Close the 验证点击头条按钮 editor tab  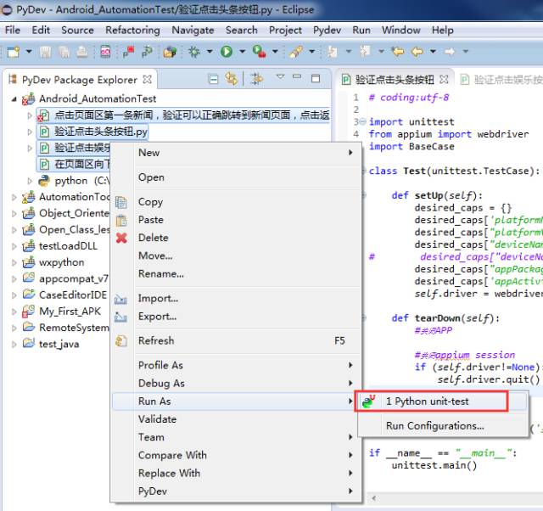[444, 79]
